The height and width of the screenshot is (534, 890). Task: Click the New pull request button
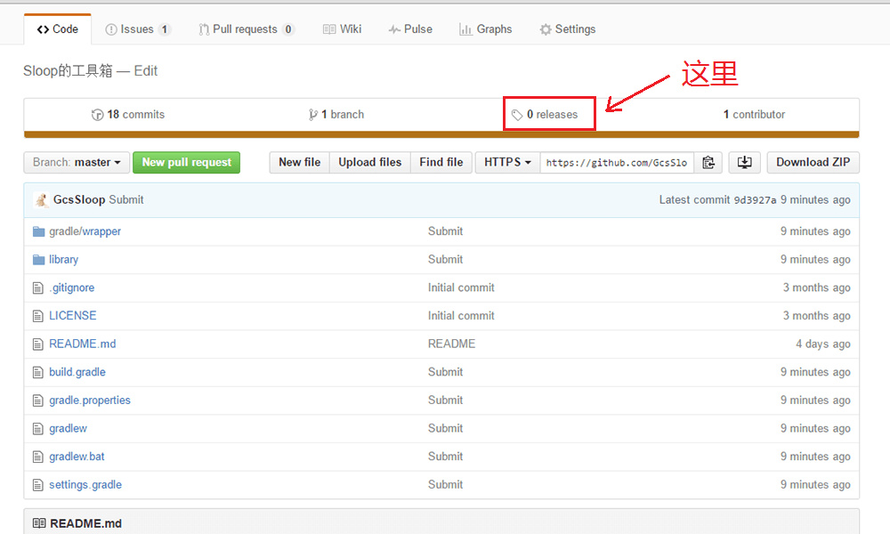(186, 162)
